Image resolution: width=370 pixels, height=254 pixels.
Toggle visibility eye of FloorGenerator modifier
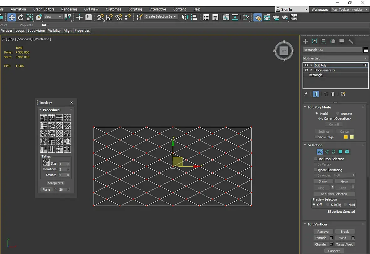306,70
